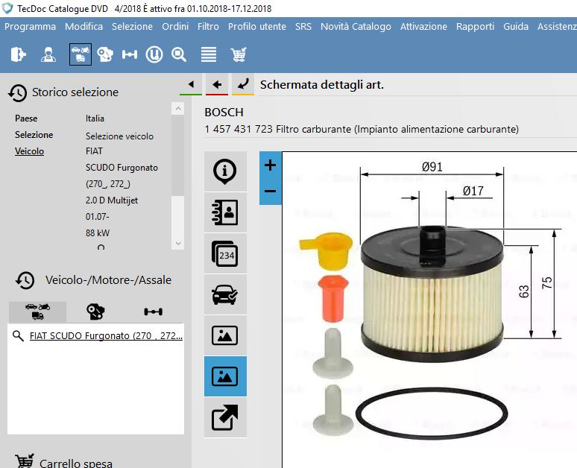577x468 pixels.
Task: Open the Filtro menu
Action: [208, 27]
